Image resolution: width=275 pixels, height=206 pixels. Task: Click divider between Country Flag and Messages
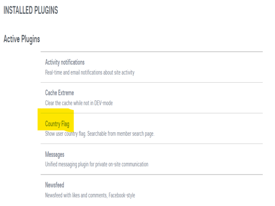[x=151, y=144]
